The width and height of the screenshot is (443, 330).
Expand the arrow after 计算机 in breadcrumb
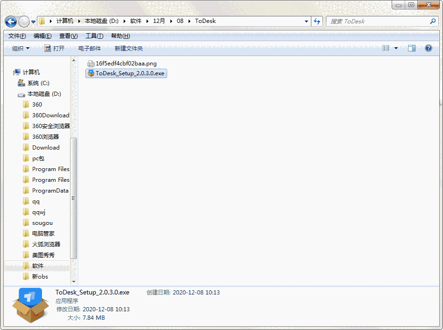click(x=79, y=21)
